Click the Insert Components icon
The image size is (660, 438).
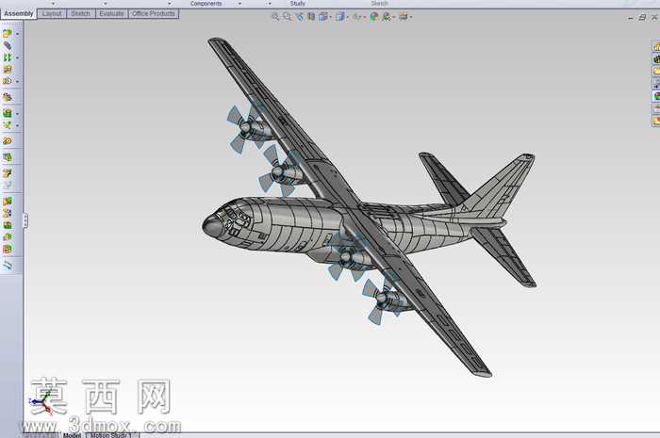pos(8,33)
